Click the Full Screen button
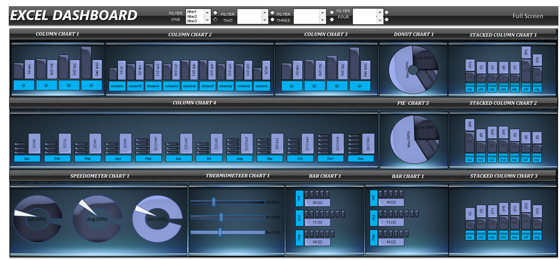 coord(528,16)
